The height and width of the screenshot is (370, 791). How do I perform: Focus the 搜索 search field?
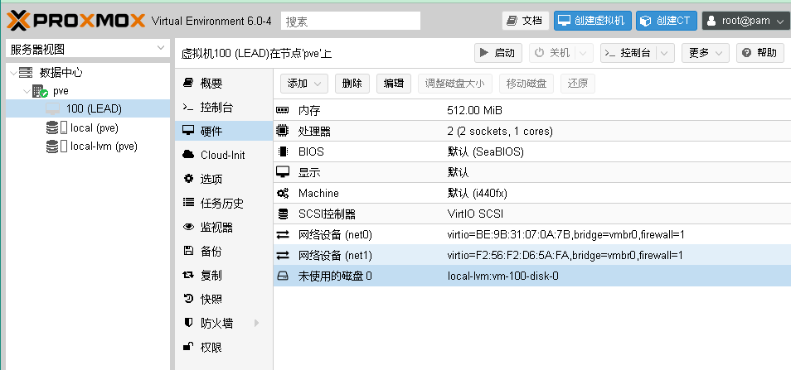[x=351, y=22]
